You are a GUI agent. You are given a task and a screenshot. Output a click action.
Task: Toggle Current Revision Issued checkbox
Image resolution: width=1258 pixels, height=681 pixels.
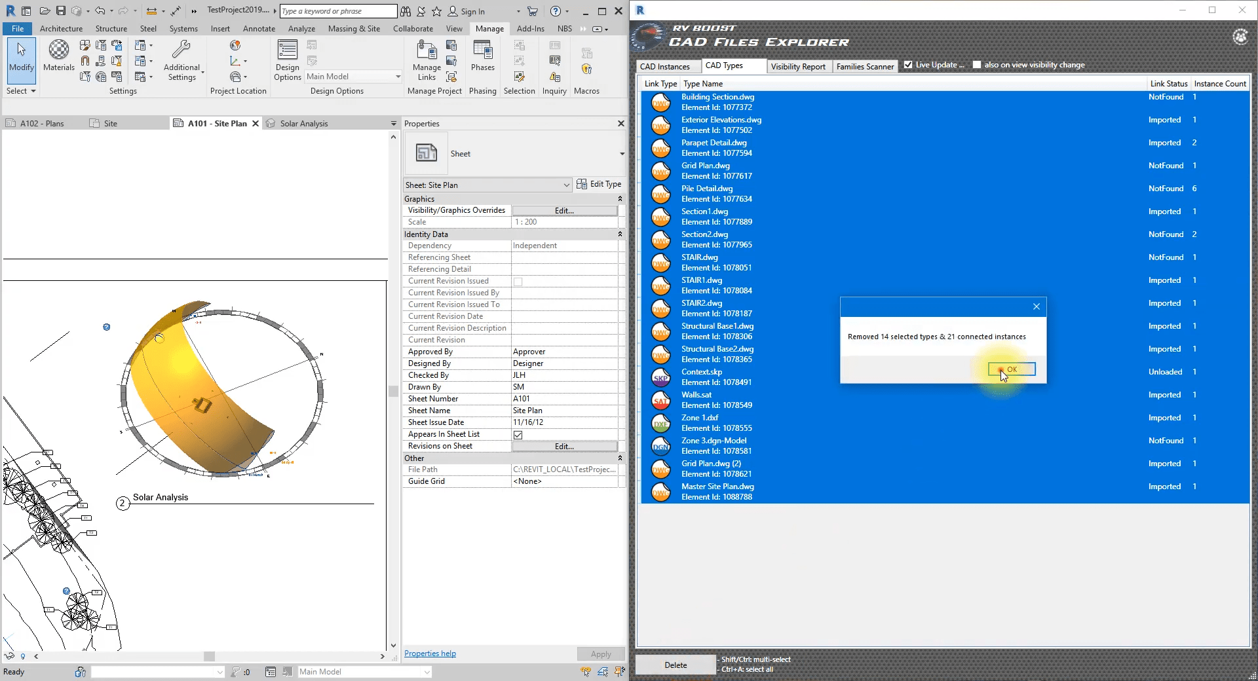pos(518,282)
